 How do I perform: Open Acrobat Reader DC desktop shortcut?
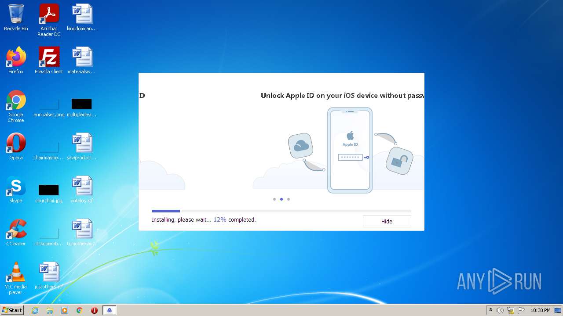(49, 20)
